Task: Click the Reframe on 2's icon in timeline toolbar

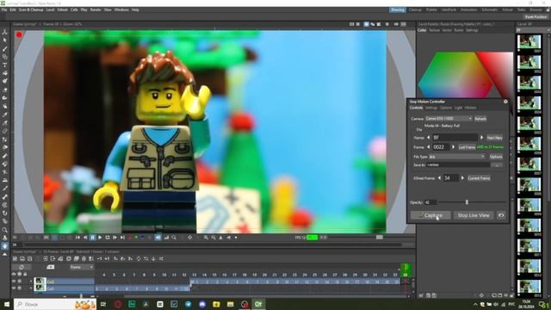Action: click(x=123, y=258)
